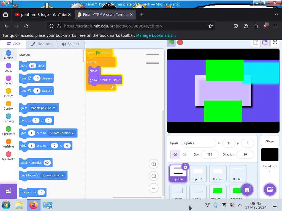The width and height of the screenshot is (282, 211).
Task: Select the Sprite3 thumbnail
Action: 237,174
